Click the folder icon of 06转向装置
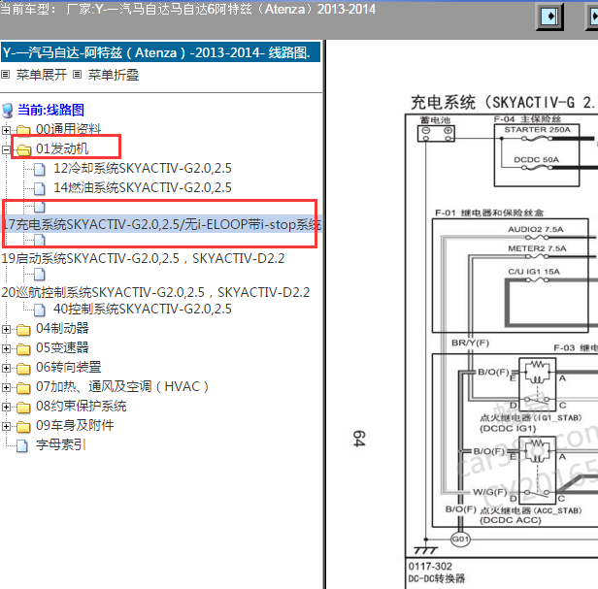 [x=23, y=369]
